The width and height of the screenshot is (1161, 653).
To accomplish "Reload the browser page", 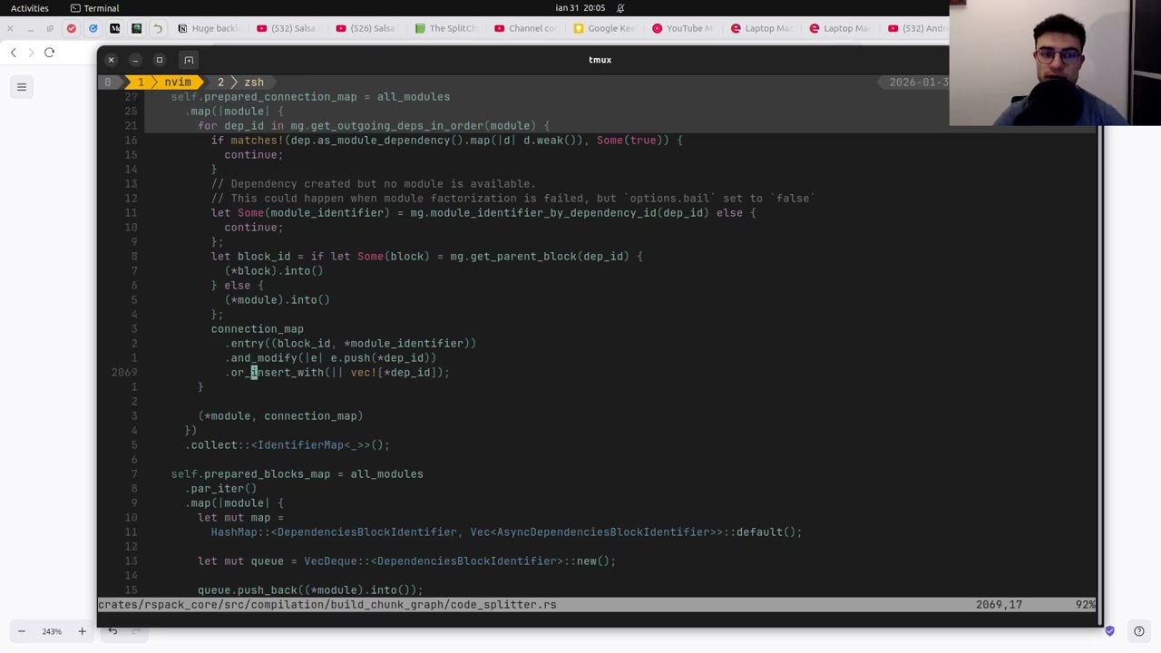I will 49,53.
